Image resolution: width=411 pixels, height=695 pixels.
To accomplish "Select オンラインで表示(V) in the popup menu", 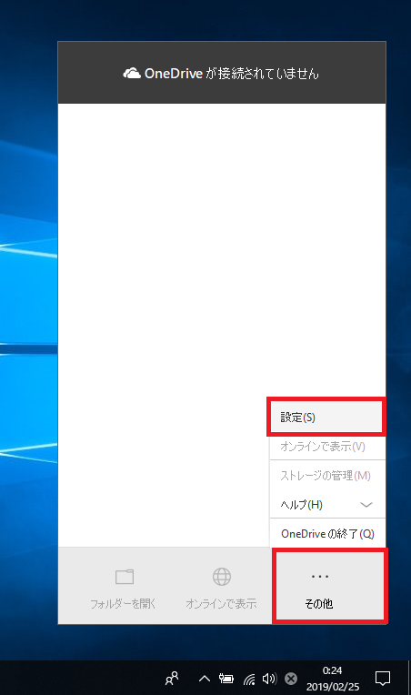I will tap(327, 447).
